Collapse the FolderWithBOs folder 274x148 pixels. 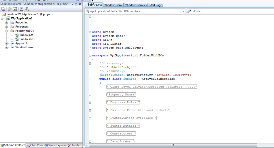tap(6, 31)
